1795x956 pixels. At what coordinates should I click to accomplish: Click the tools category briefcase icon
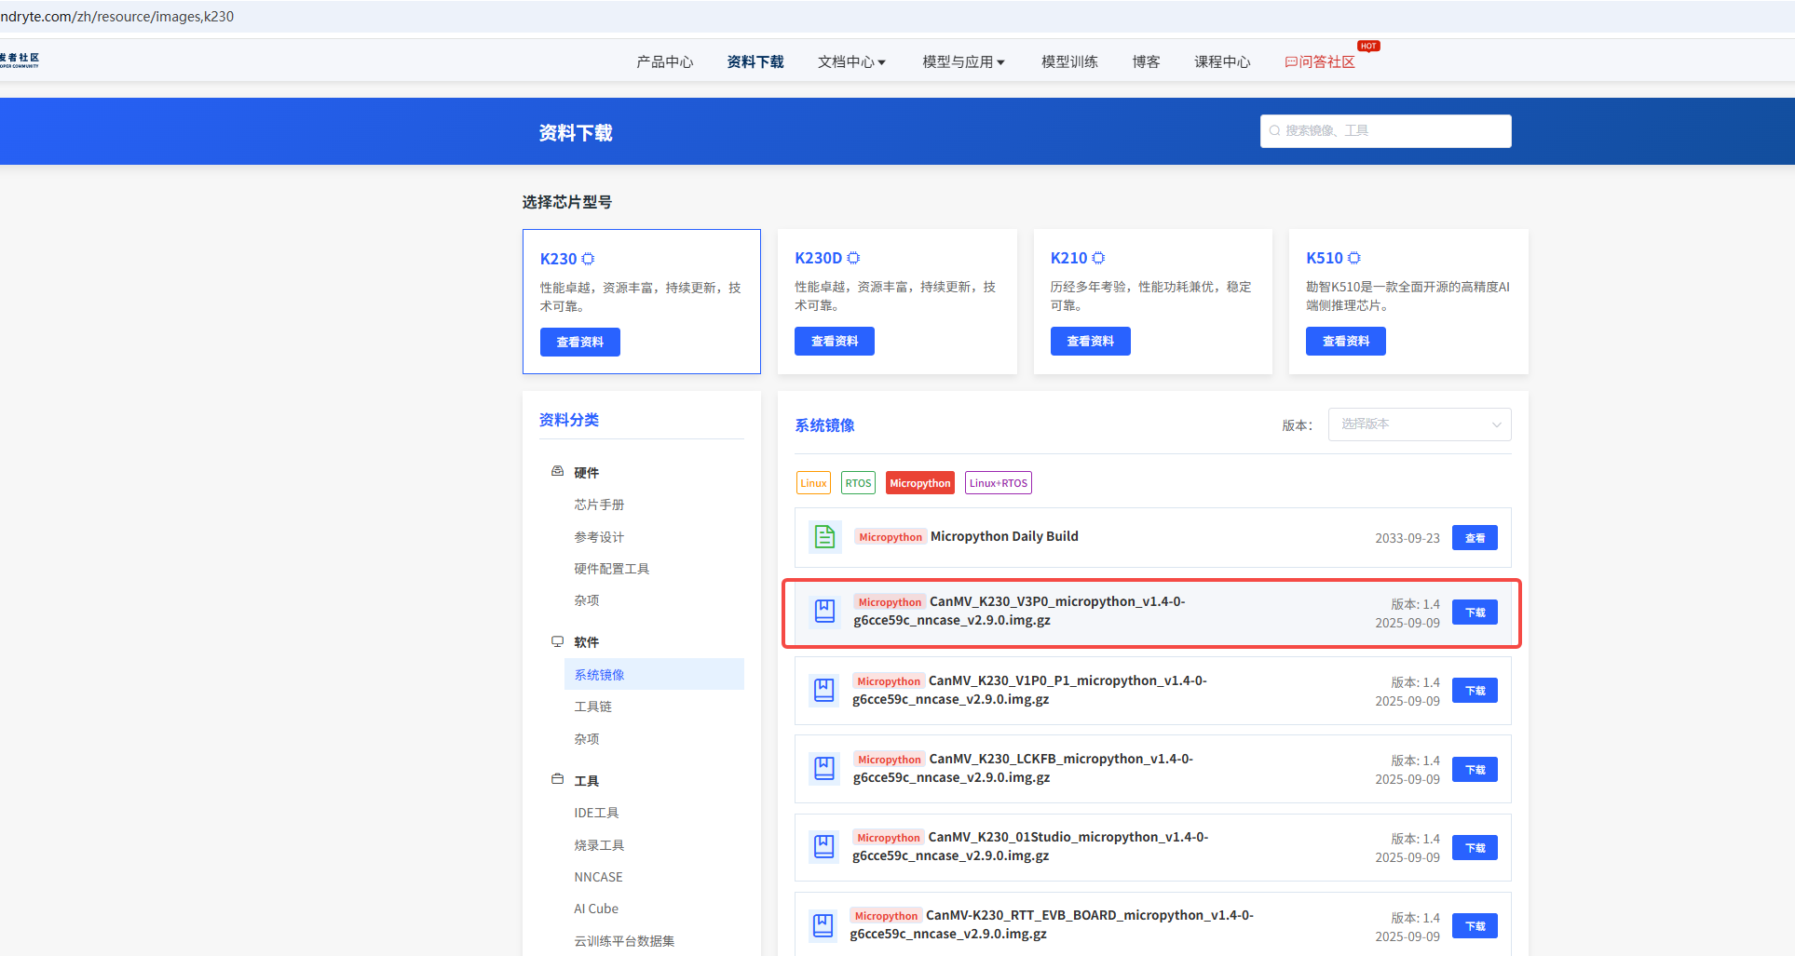click(557, 779)
